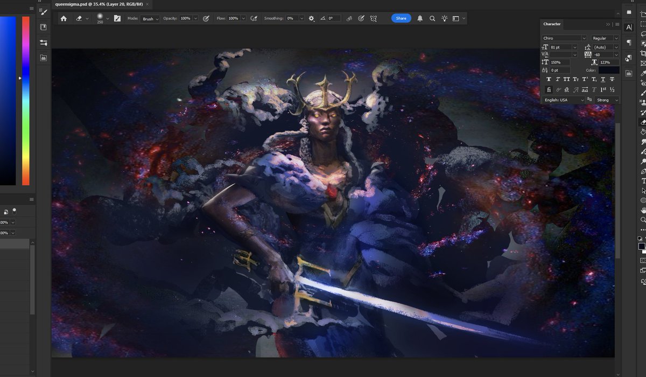
Task: Click the blue Share button
Action: pyautogui.click(x=401, y=18)
